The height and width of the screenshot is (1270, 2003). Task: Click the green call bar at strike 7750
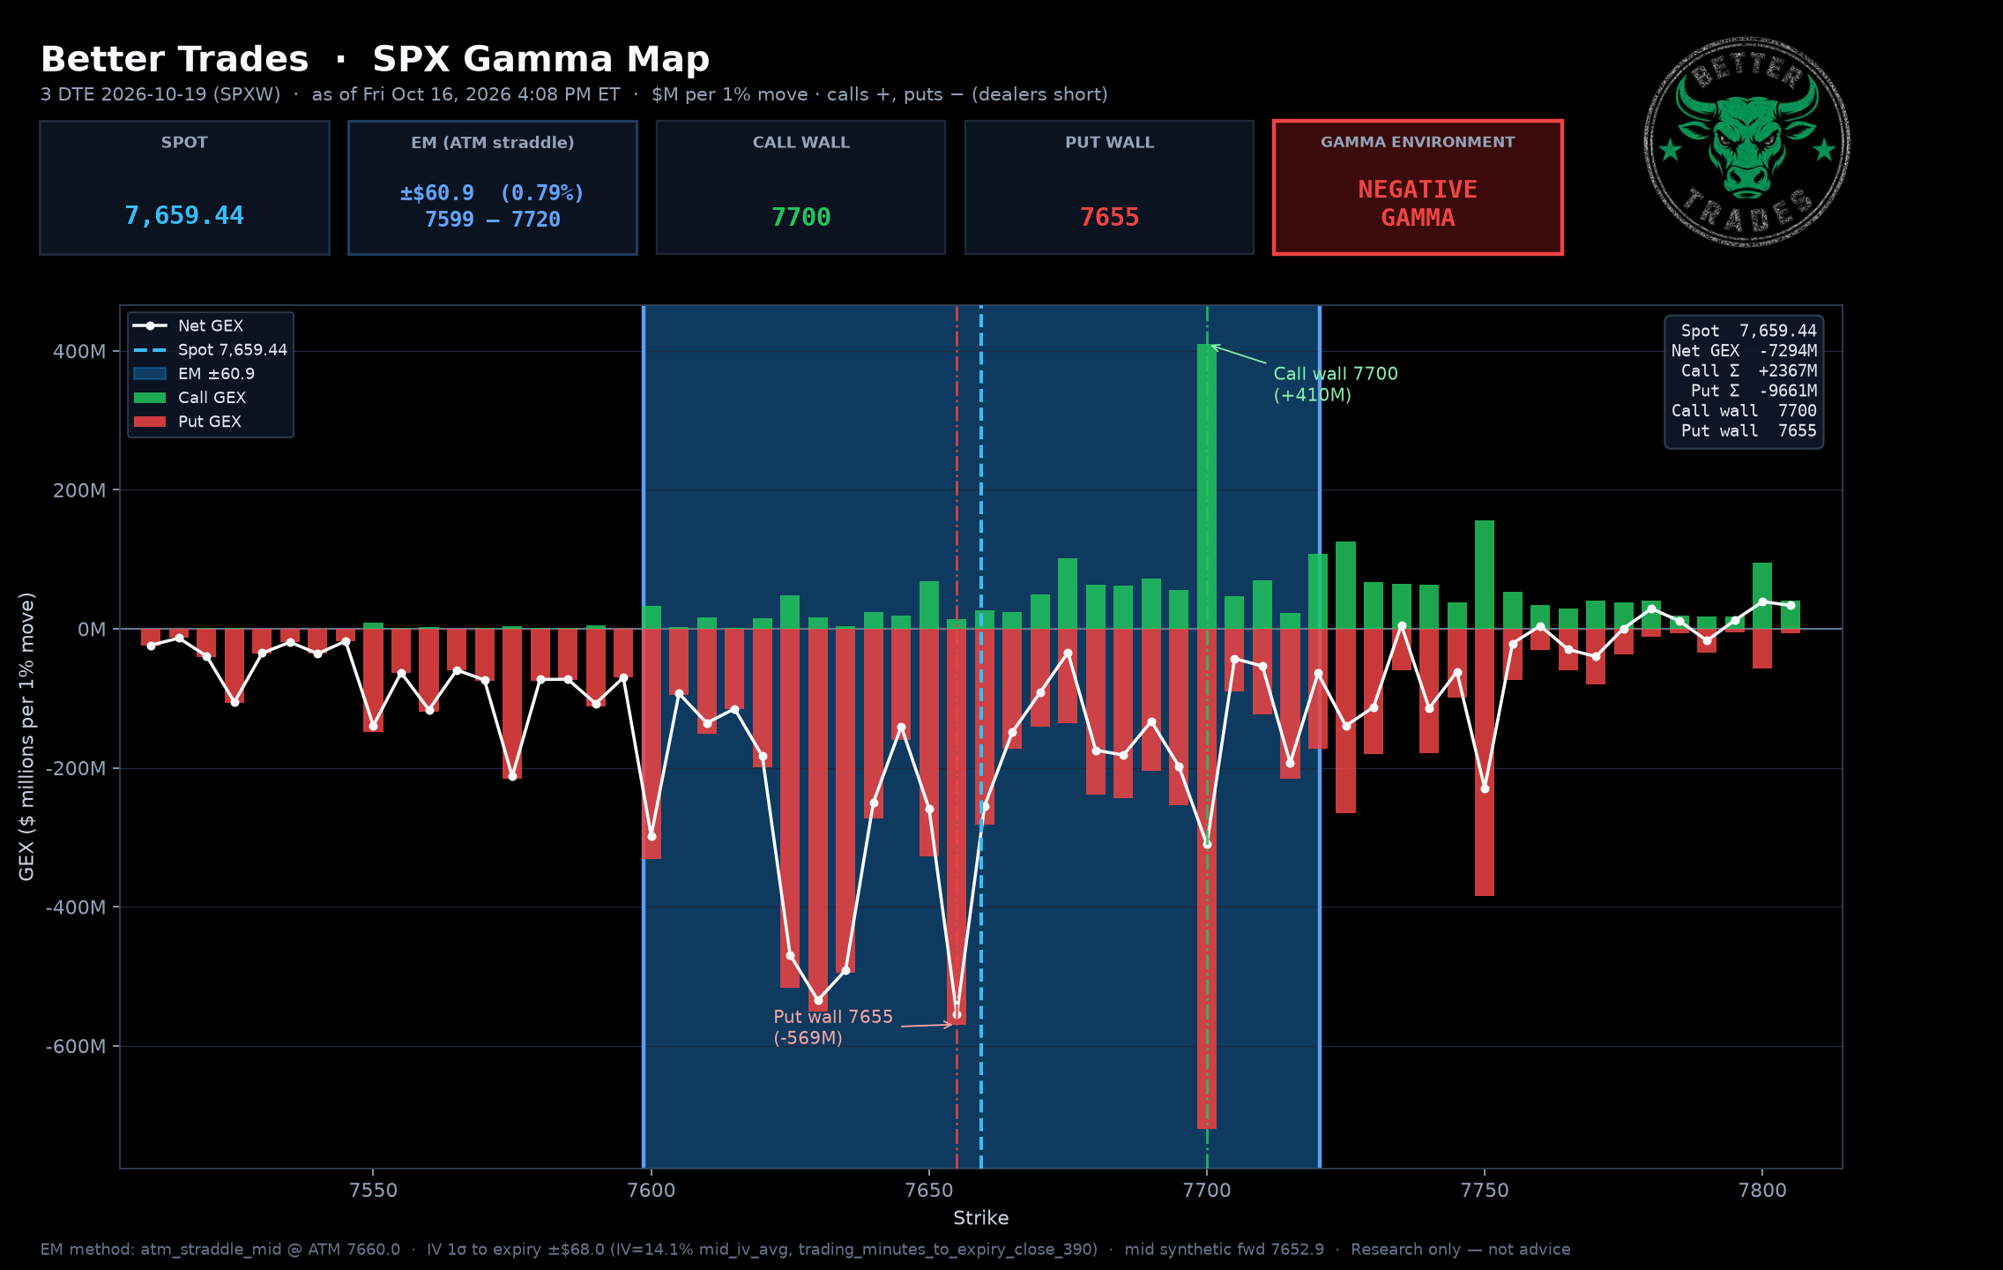pyautogui.click(x=1485, y=574)
